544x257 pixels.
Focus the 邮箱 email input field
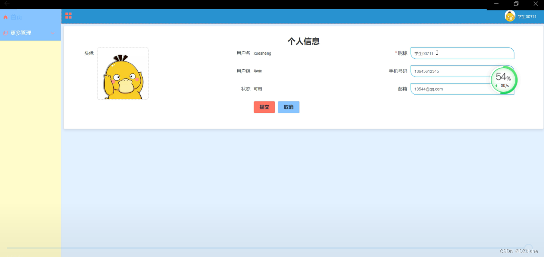pyautogui.click(x=462, y=89)
